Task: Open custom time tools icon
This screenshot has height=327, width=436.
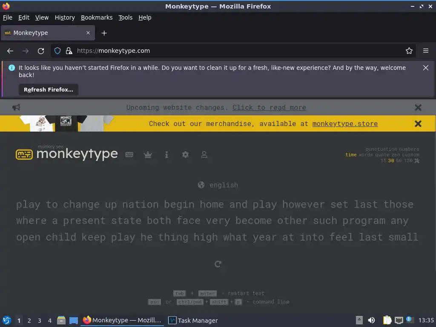Action: tap(417, 161)
